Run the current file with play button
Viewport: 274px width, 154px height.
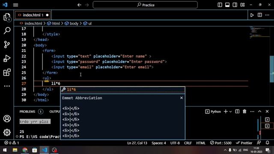click(252, 15)
